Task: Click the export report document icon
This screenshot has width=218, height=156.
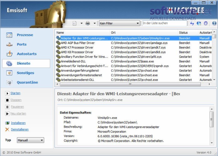Action: click(75, 23)
